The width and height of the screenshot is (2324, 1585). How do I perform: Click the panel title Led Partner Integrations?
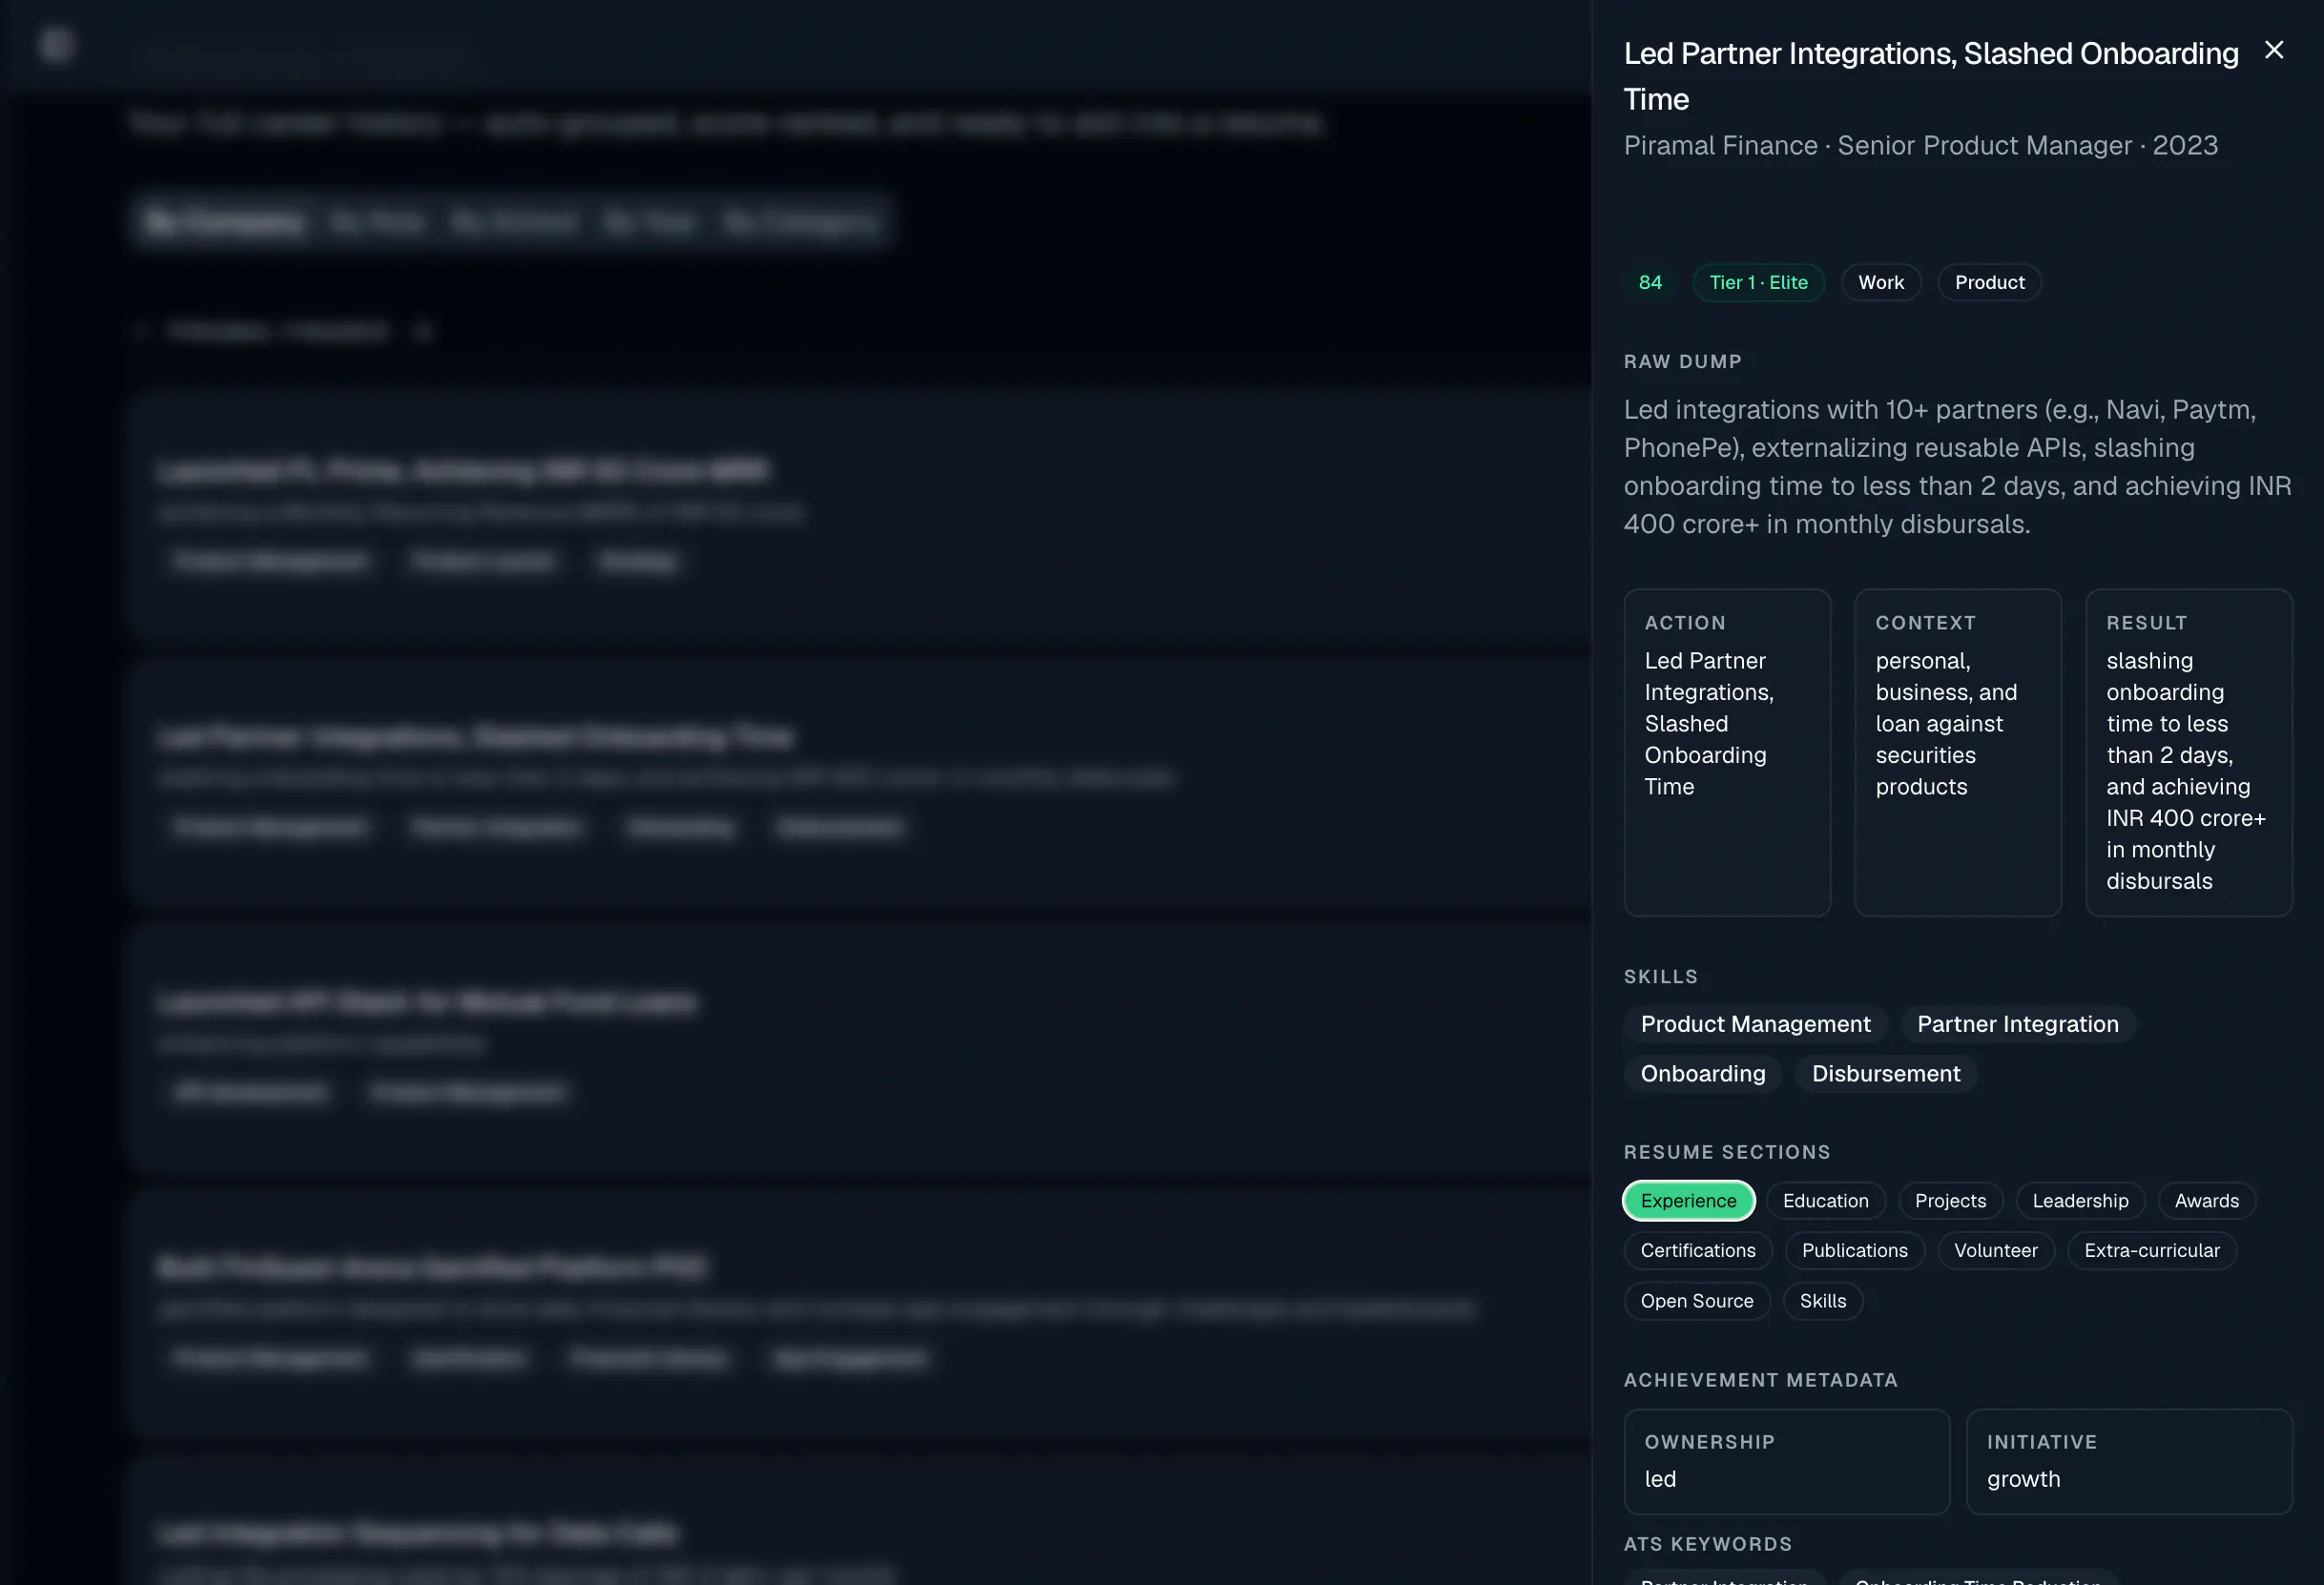coord(1930,76)
